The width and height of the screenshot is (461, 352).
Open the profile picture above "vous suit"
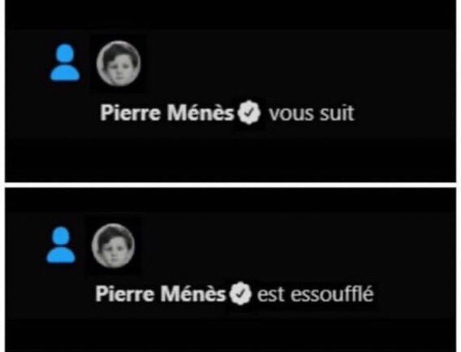119,63
